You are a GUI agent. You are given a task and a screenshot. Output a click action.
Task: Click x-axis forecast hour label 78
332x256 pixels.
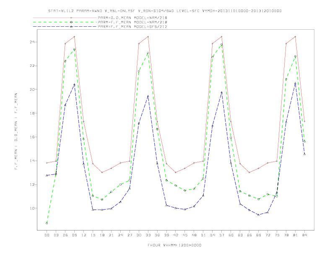286,235
